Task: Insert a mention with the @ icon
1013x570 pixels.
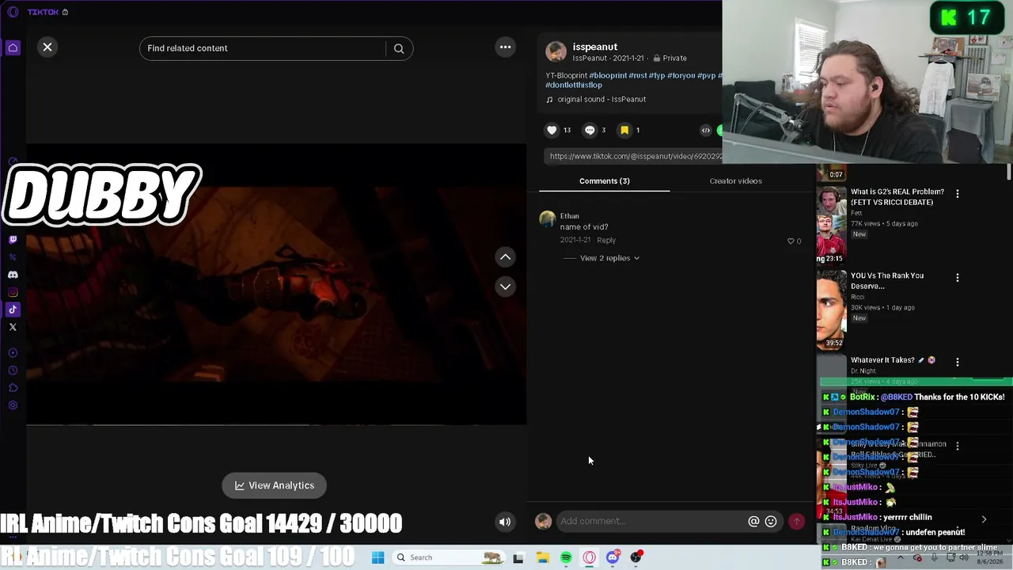Action: pyautogui.click(x=753, y=521)
